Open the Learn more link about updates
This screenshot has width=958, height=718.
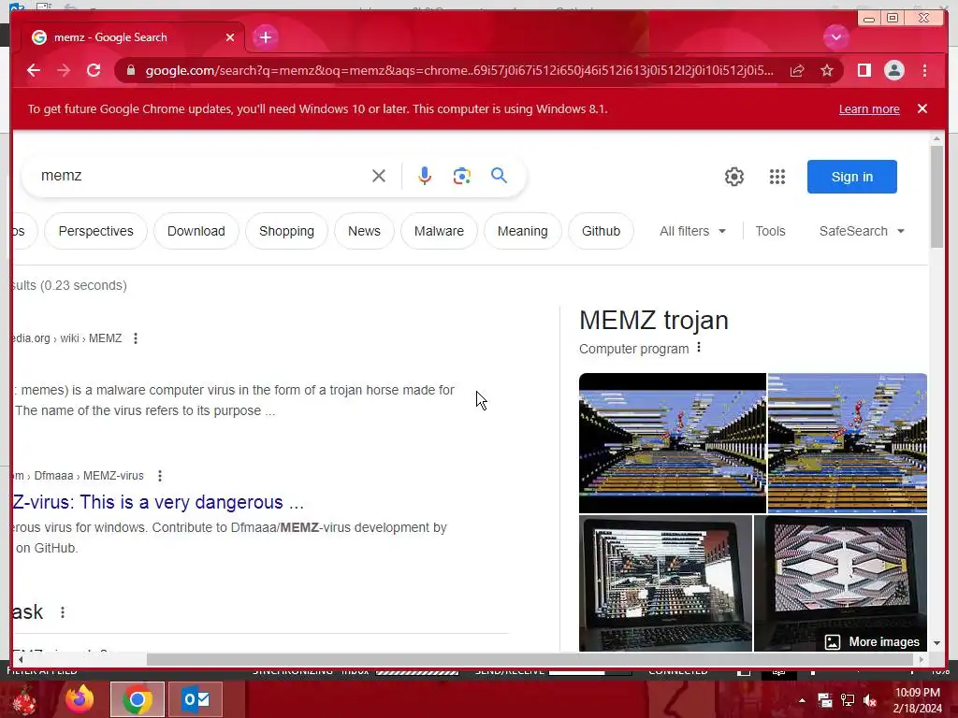869,108
